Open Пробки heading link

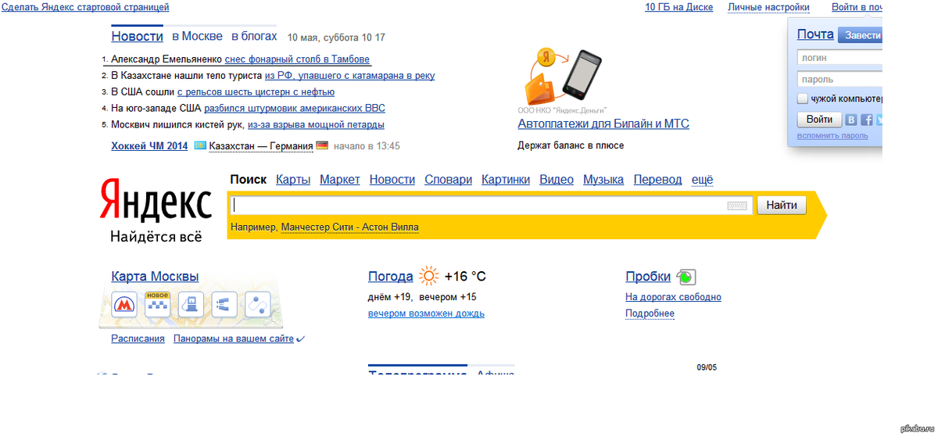(x=648, y=277)
